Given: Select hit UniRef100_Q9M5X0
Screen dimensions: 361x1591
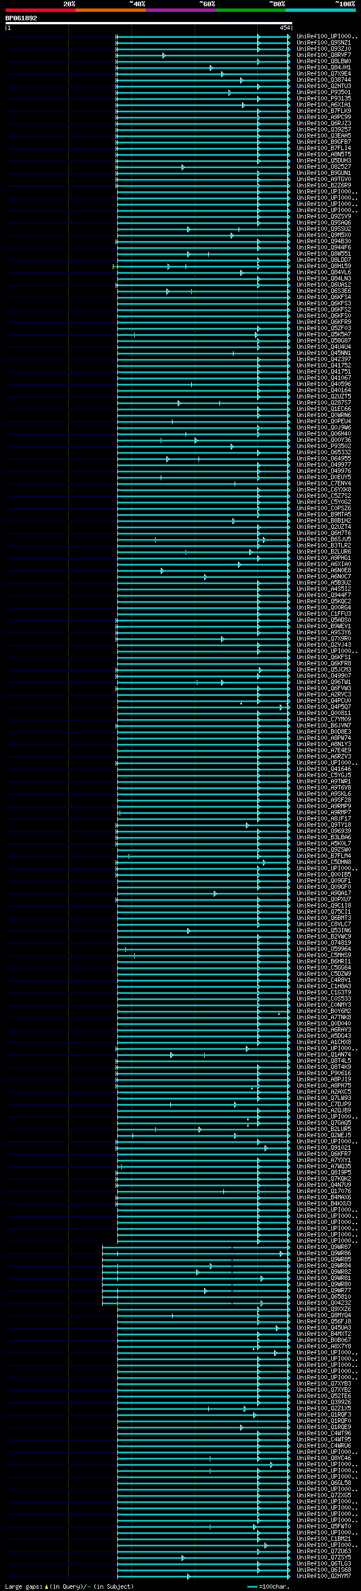Looking at the screenshot, I should coord(324,235).
